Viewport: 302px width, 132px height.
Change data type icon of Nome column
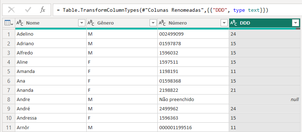[x=20, y=23]
